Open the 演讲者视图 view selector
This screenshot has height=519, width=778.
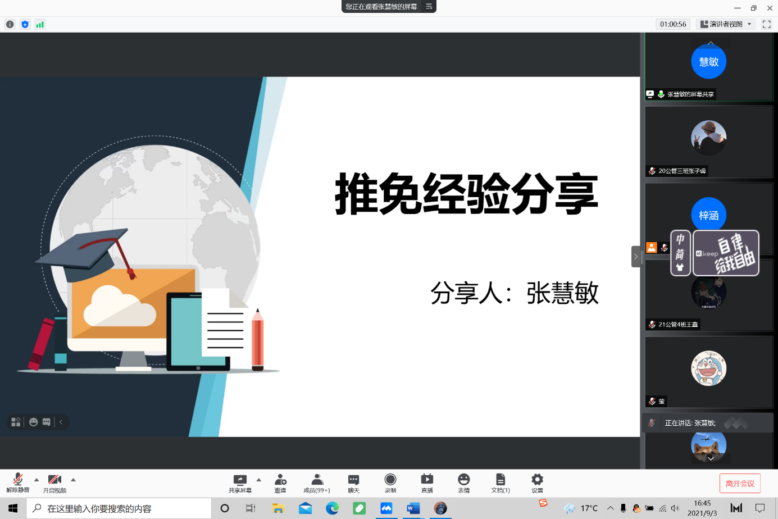[x=725, y=24]
